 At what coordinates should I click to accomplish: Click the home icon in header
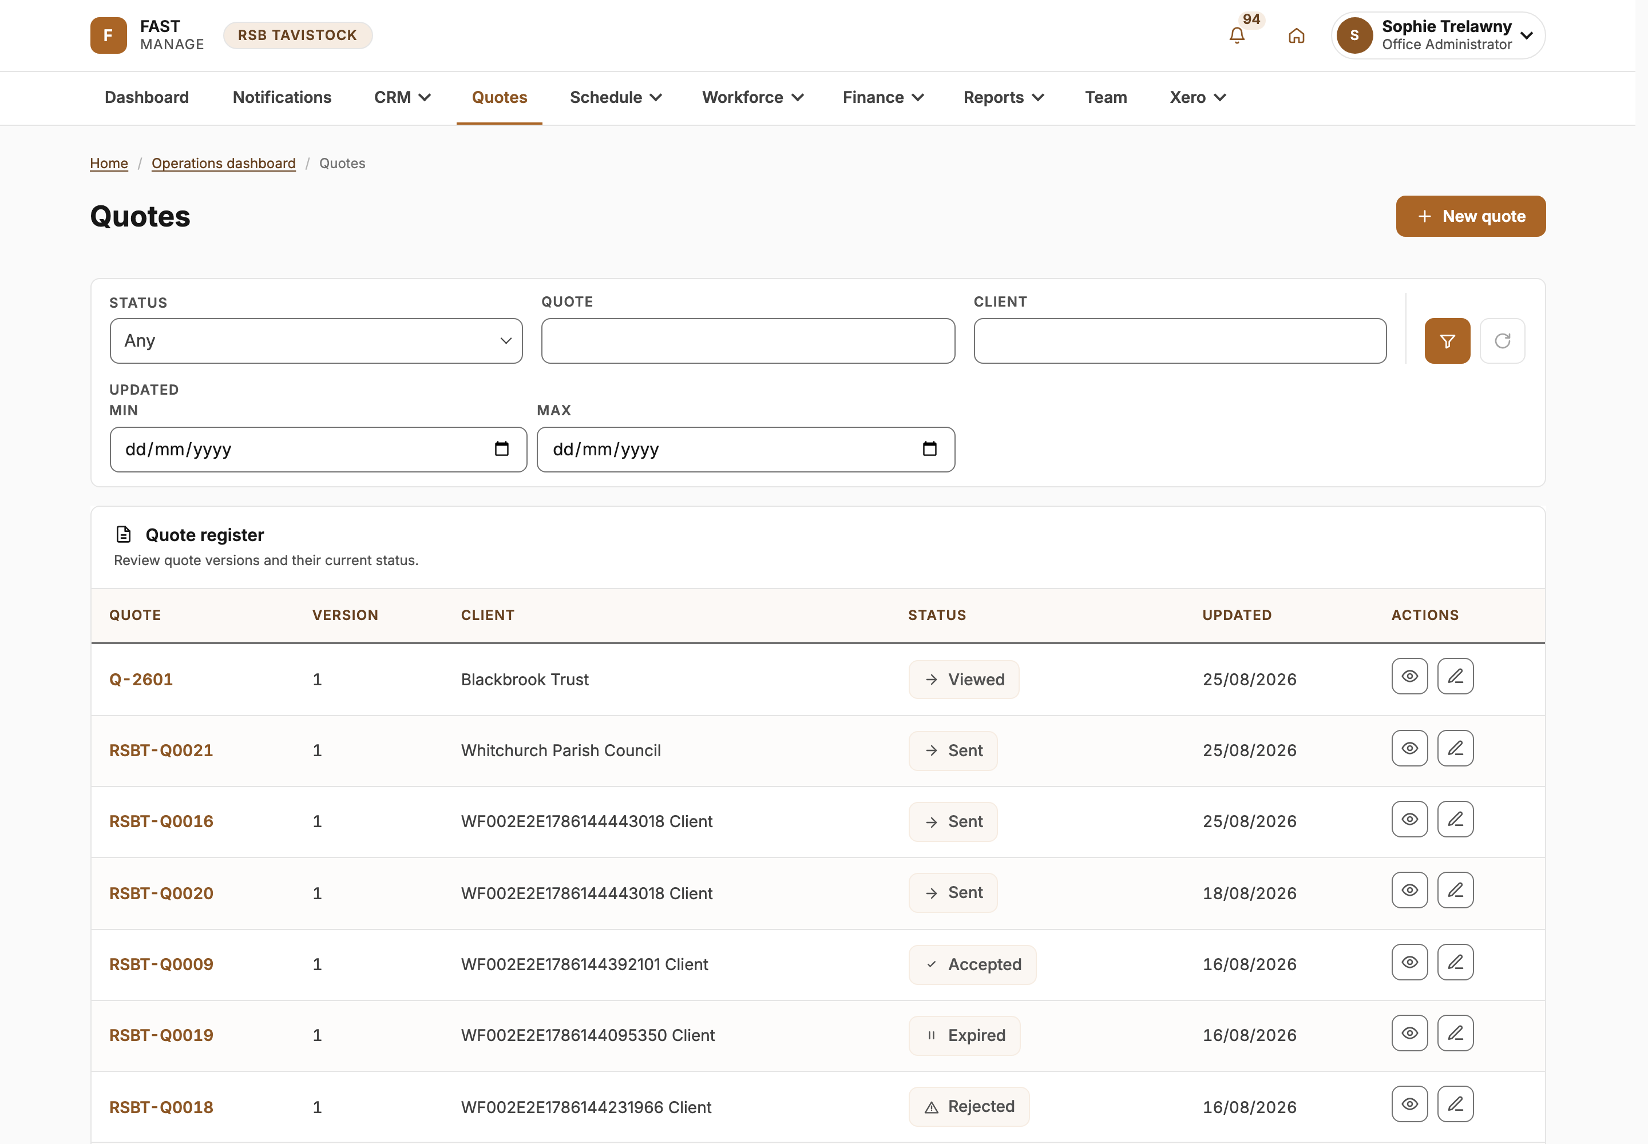coord(1296,35)
